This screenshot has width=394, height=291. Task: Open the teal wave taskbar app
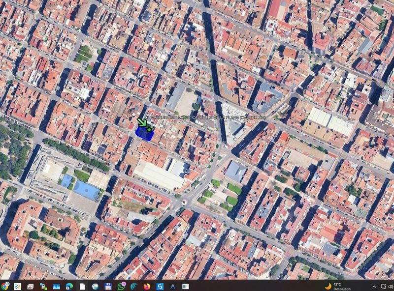click(x=134, y=287)
